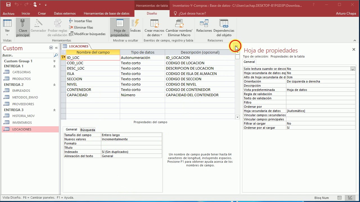Viewport: 360px width, 202px height.
Task: Collapse the ribbon with the chevron
Action: pyautogui.click(x=355, y=40)
